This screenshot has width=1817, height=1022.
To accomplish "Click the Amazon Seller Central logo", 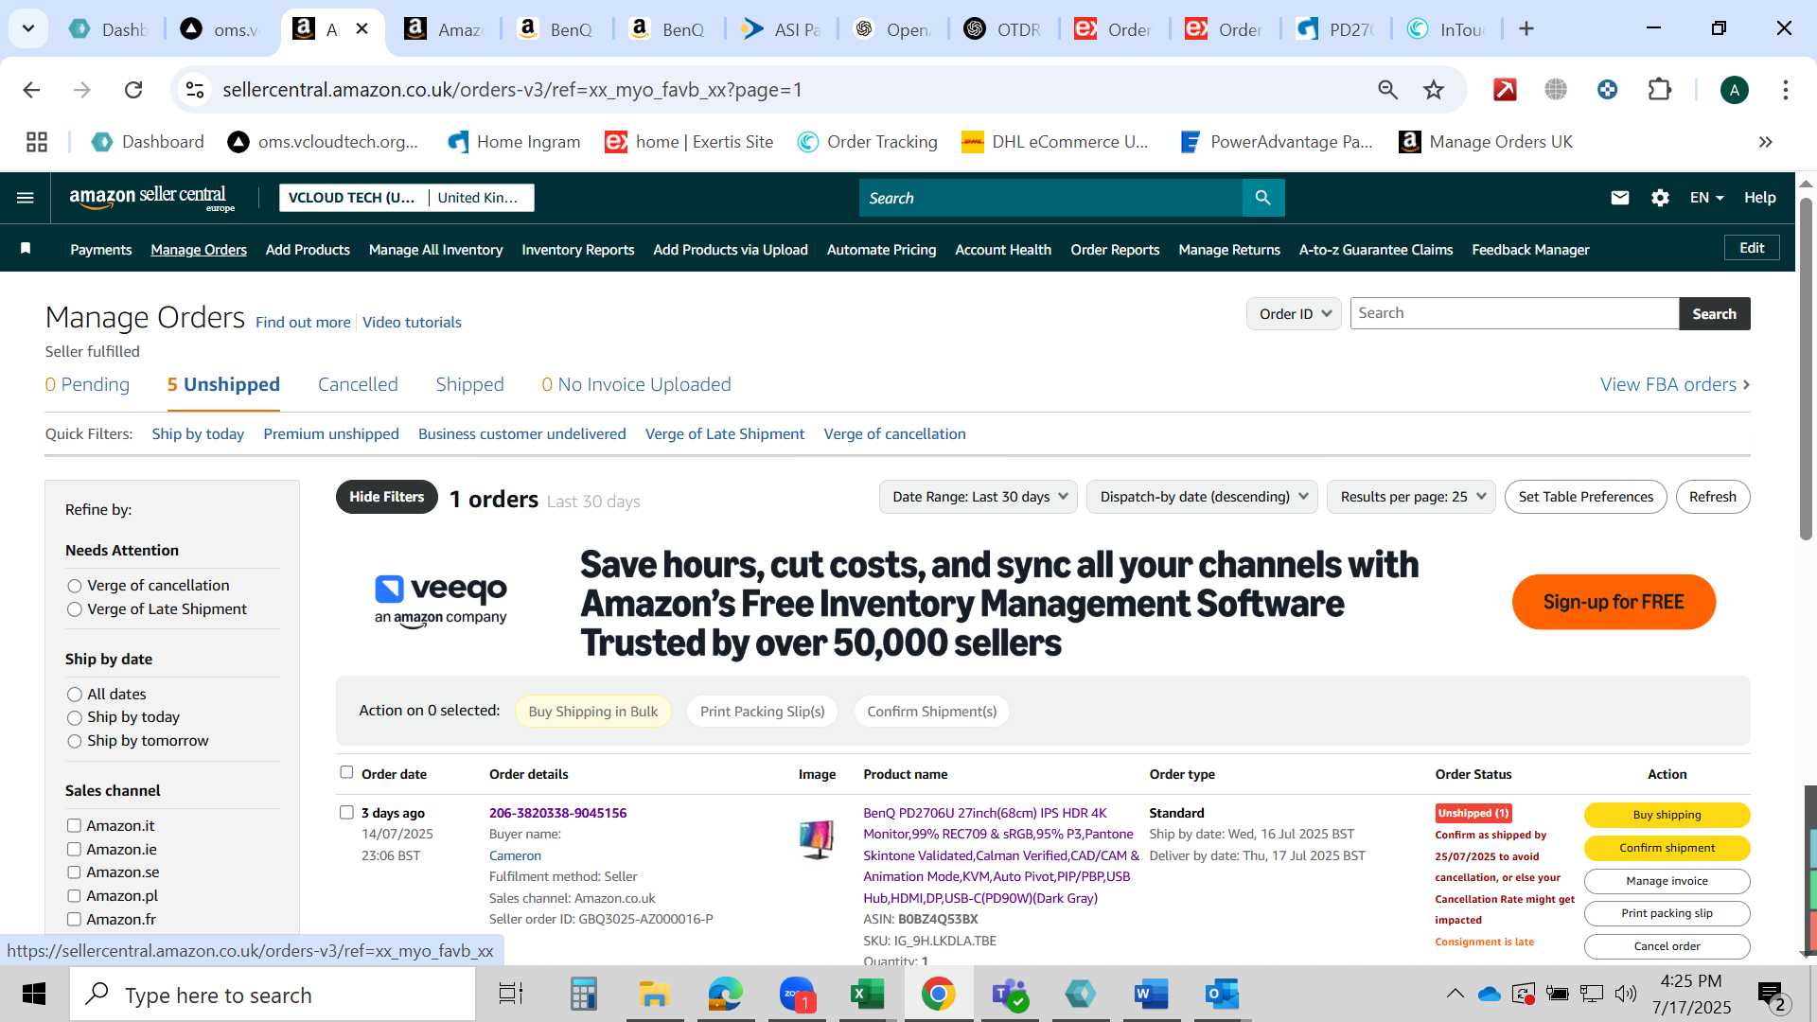I will pos(151,198).
